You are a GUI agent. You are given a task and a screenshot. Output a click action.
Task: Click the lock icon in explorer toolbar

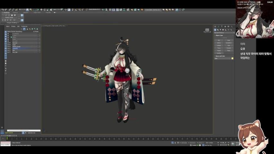pyautogui.click(x=27, y=29)
